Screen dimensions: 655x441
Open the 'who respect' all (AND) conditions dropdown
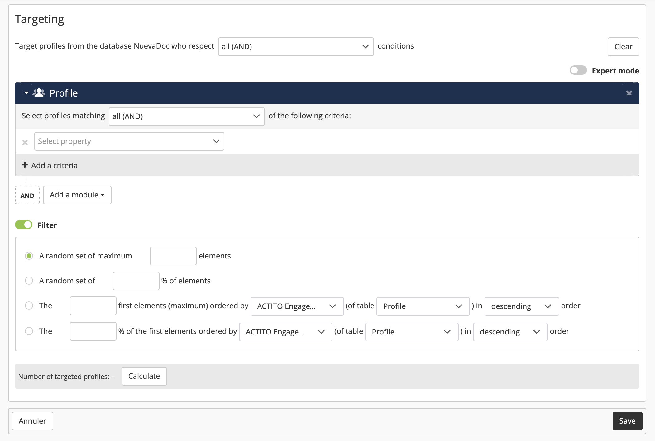[x=296, y=47]
